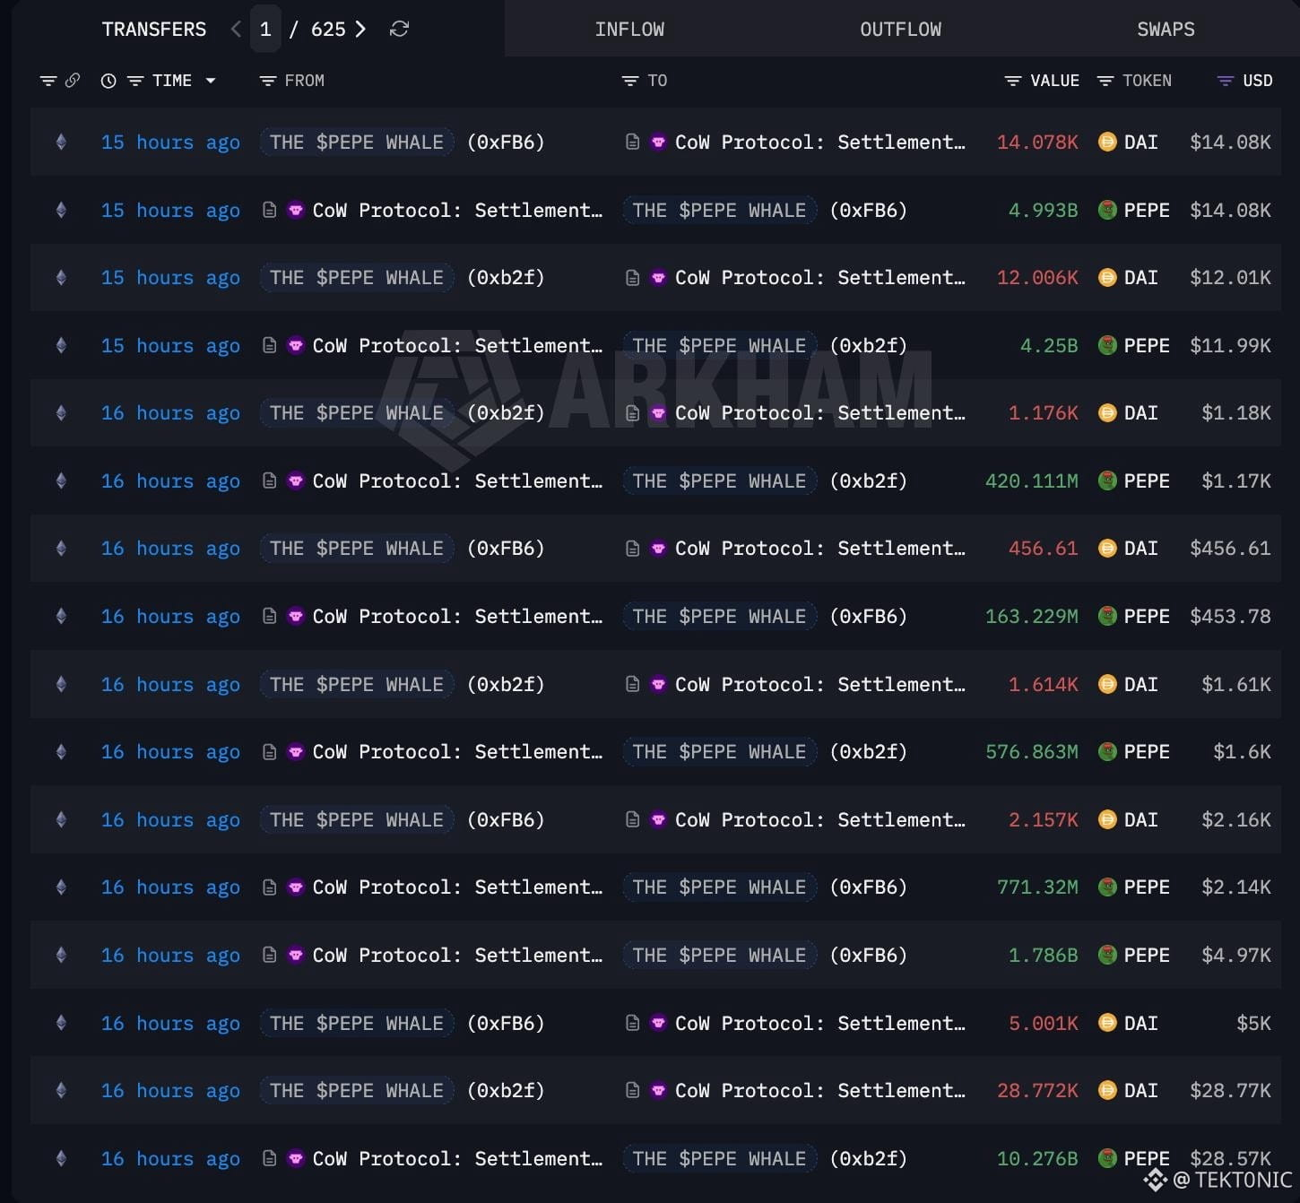The height and width of the screenshot is (1203, 1300).
Task: Open the VALUE column filter
Action: [1013, 81]
